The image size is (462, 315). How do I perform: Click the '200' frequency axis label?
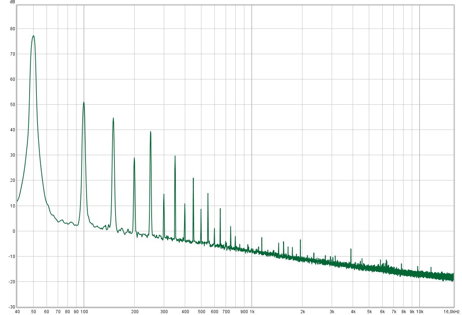click(134, 312)
